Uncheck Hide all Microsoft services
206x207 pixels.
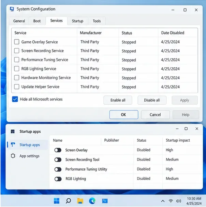coord(15,99)
